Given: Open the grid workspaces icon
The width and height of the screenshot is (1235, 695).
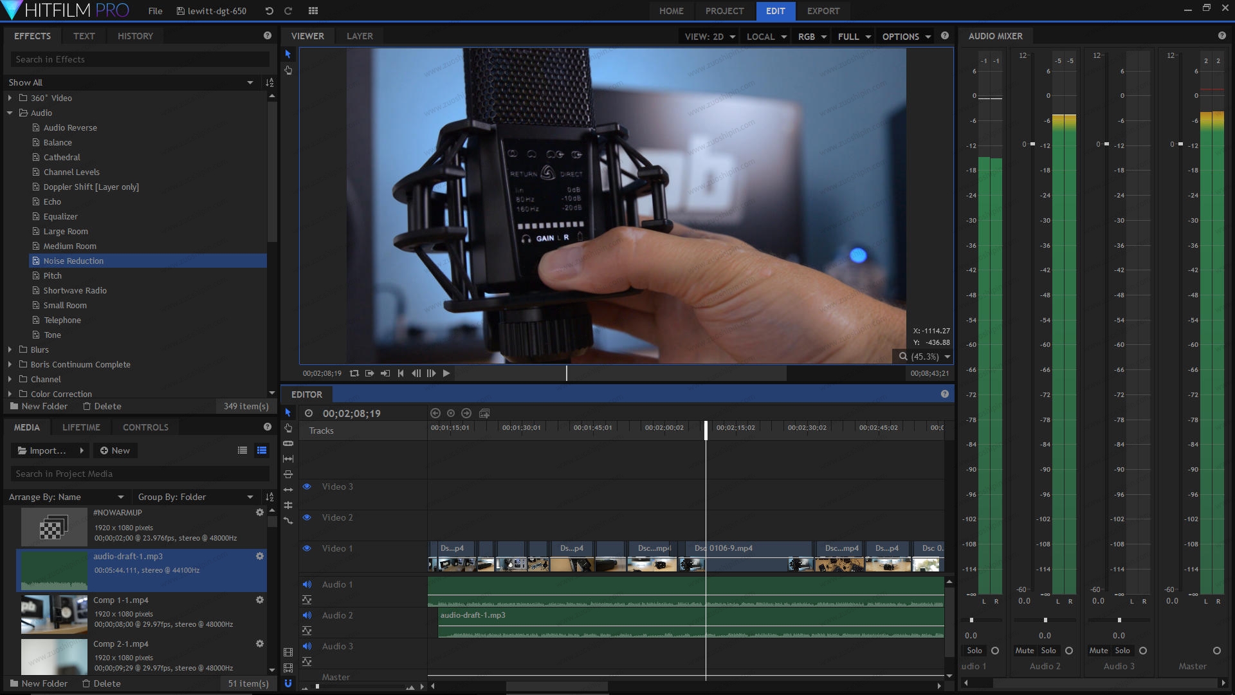Looking at the screenshot, I should [x=313, y=11].
